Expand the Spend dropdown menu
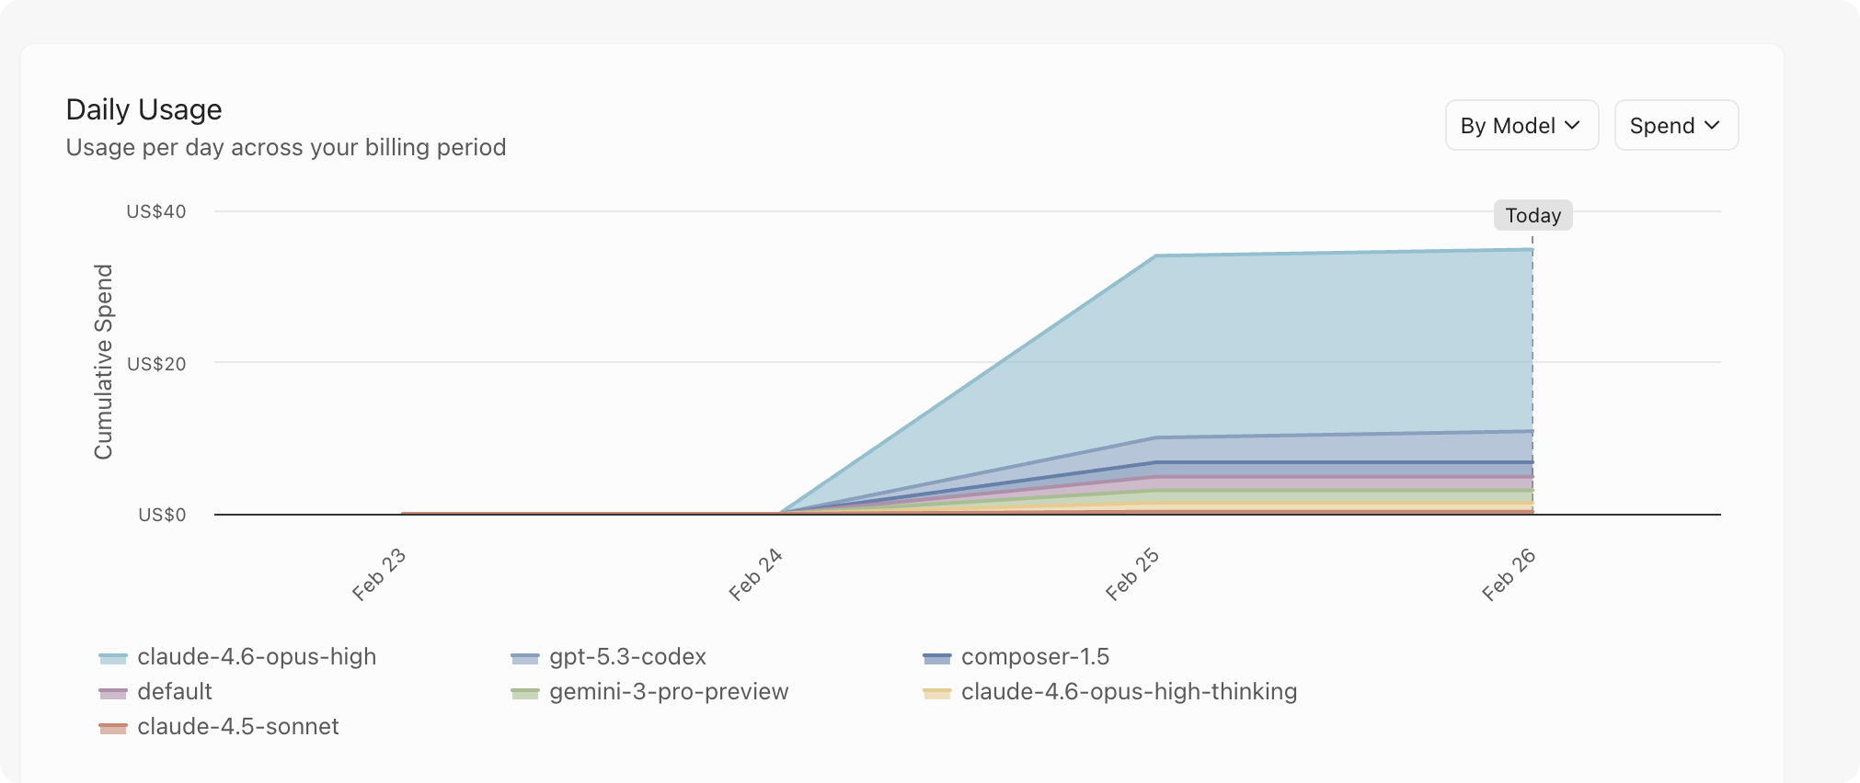Viewport: 1860px width, 783px height. pyautogui.click(x=1675, y=126)
